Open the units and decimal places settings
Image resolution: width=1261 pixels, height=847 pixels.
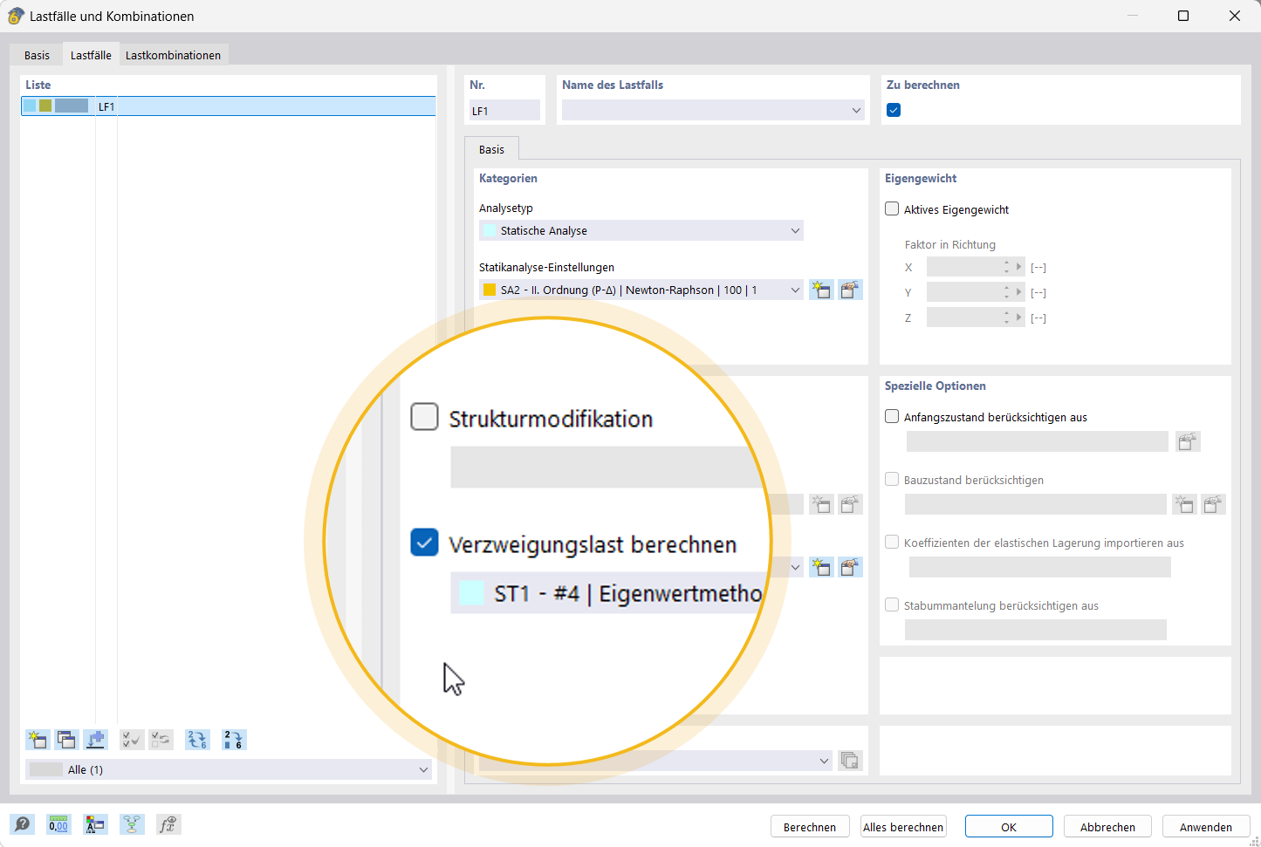click(x=58, y=824)
